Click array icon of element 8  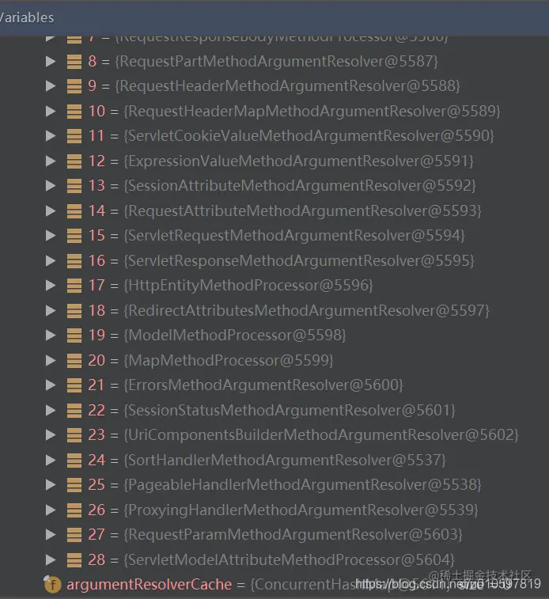(x=74, y=61)
